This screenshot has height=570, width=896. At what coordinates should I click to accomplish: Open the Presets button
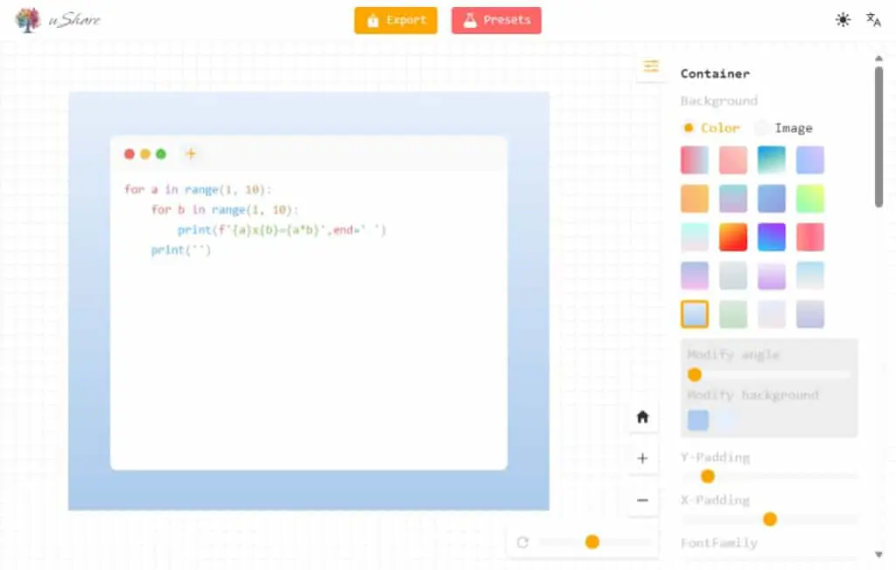coord(497,21)
